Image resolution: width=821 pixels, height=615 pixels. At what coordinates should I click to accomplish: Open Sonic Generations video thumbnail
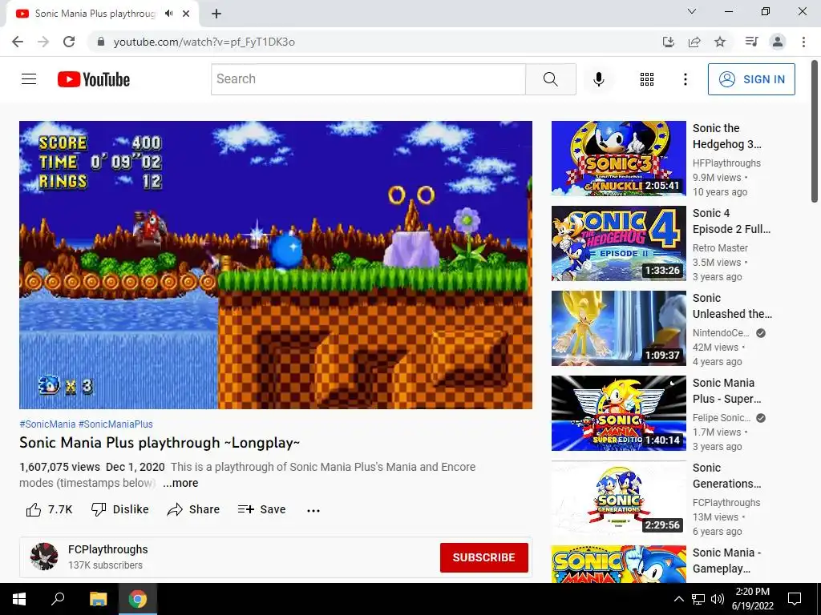pos(618,498)
